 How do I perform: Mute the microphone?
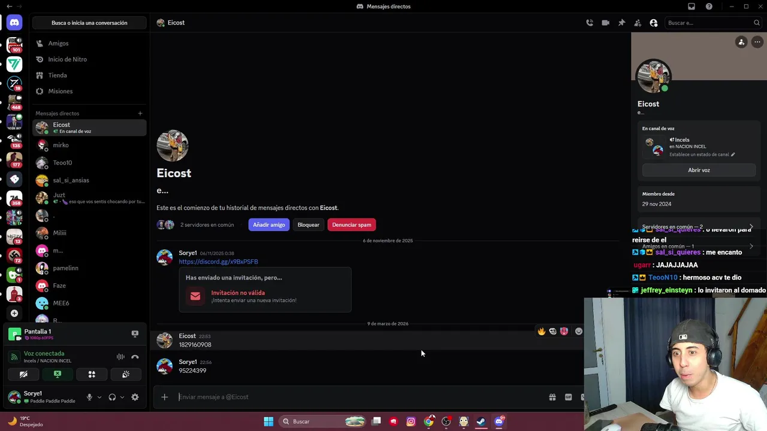coord(89,397)
